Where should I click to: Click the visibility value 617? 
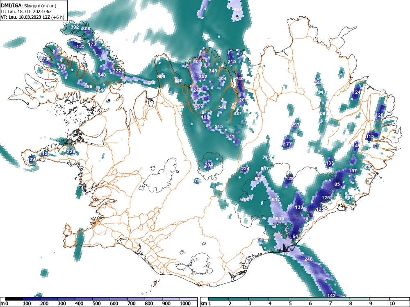pos(276,199)
